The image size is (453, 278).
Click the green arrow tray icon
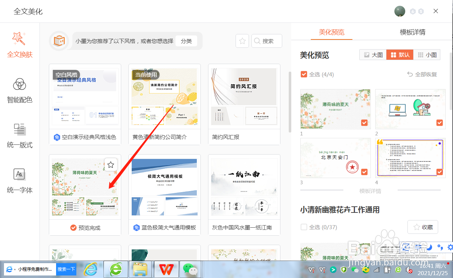click(333, 270)
